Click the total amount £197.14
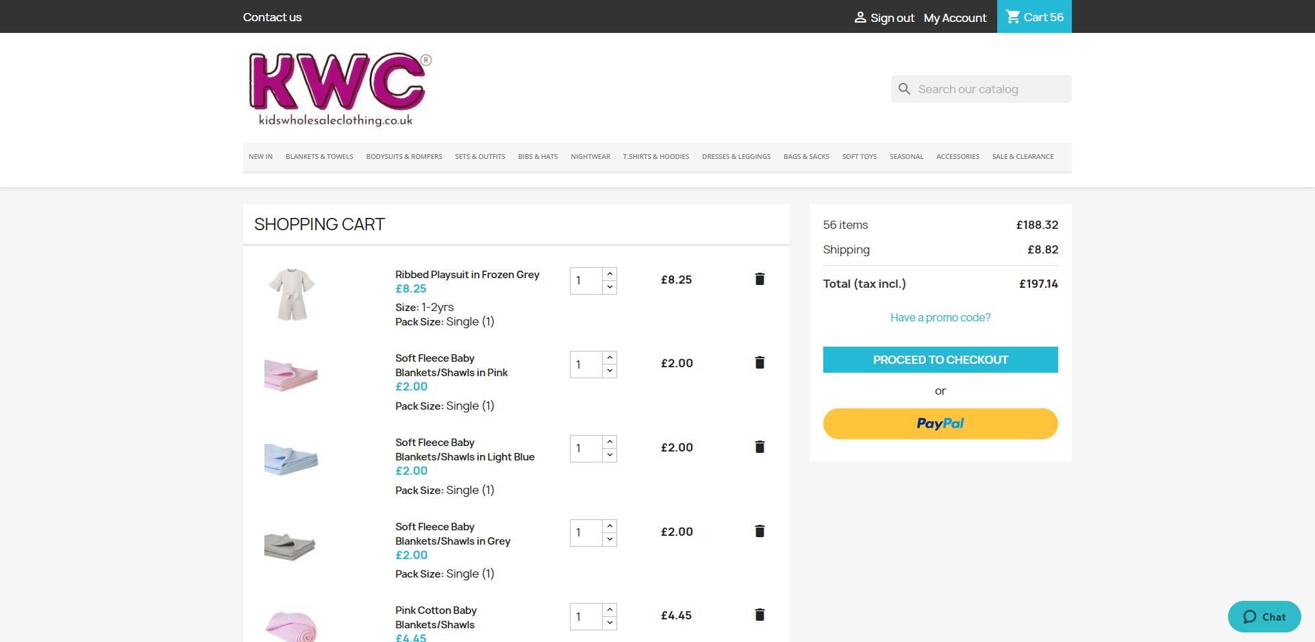This screenshot has height=642, width=1315. [x=1038, y=284]
